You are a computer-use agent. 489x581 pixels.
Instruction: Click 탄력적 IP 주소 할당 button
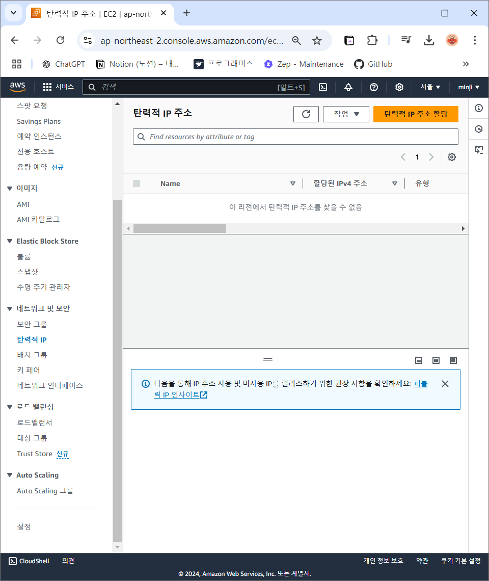click(416, 114)
